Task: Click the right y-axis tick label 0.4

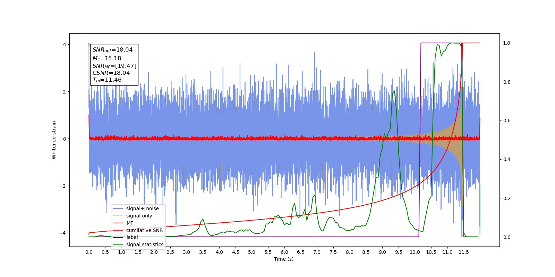Action: click(507, 160)
